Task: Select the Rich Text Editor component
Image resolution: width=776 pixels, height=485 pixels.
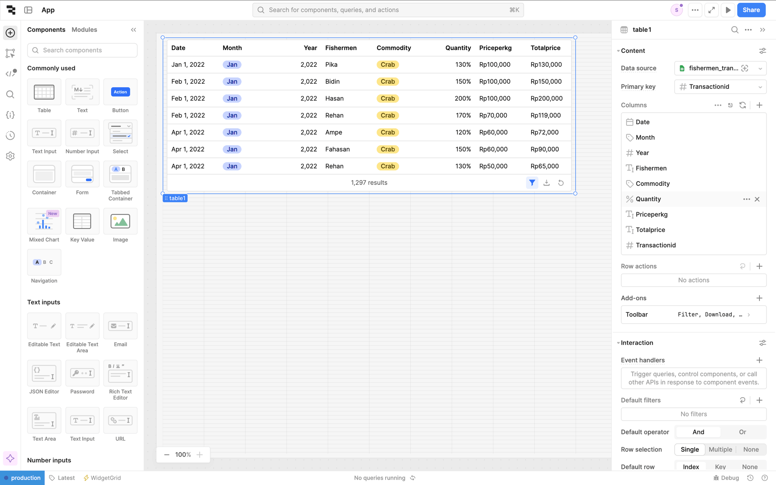Action: pyautogui.click(x=120, y=380)
